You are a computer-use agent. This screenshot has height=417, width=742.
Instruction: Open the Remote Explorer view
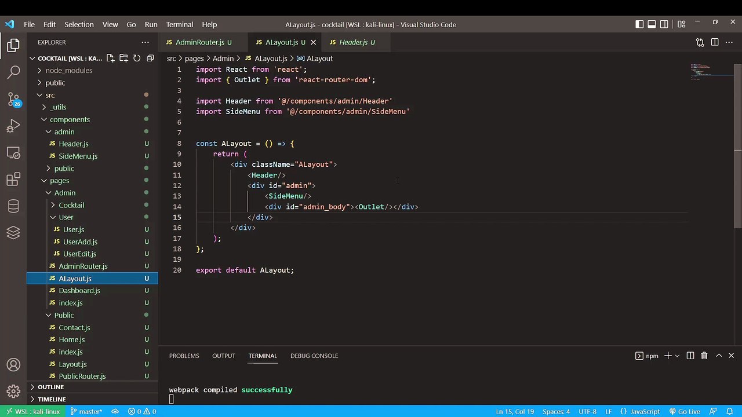coord(13,153)
